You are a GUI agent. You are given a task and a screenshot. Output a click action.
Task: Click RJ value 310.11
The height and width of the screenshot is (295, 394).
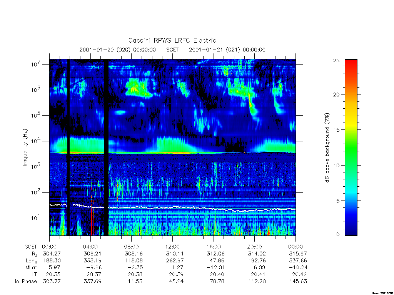(x=175, y=254)
